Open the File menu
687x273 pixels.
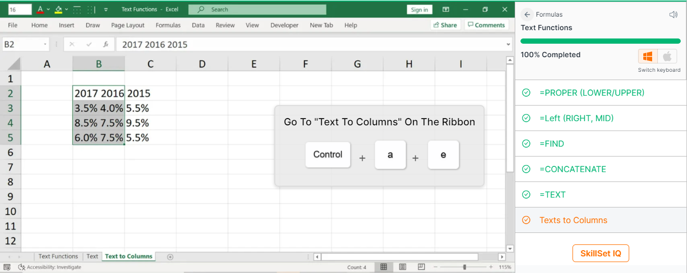pos(12,25)
